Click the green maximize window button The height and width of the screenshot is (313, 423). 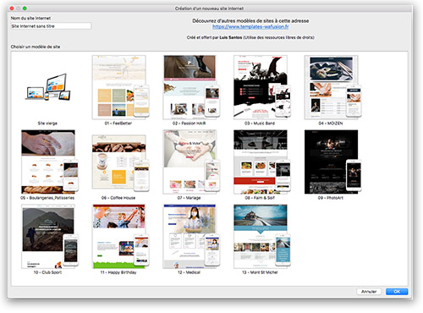pos(25,8)
